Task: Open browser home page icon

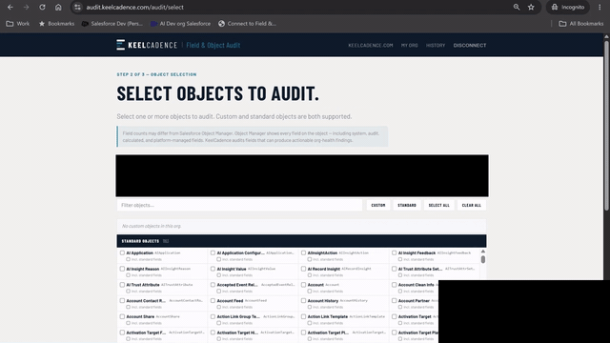Action: pos(58,7)
